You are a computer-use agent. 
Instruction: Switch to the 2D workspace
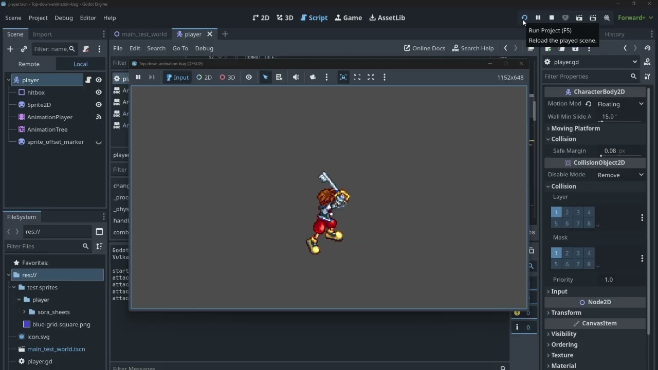[x=261, y=17]
